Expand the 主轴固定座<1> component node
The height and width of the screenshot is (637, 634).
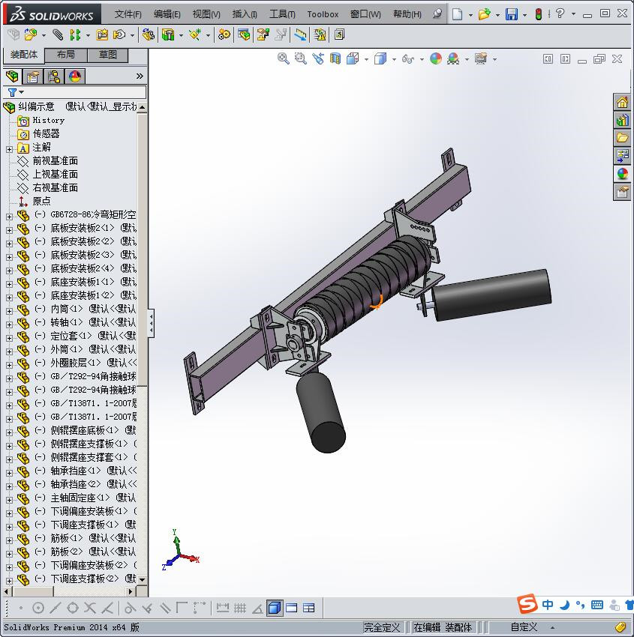pos(9,500)
